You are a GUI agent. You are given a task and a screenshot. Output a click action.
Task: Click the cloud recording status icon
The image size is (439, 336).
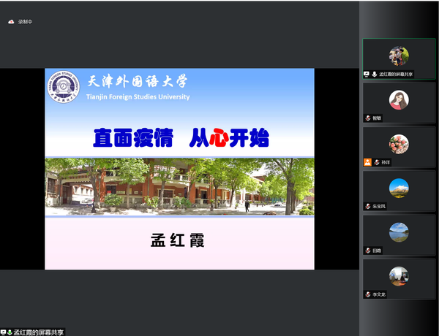(x=11, y=22)
